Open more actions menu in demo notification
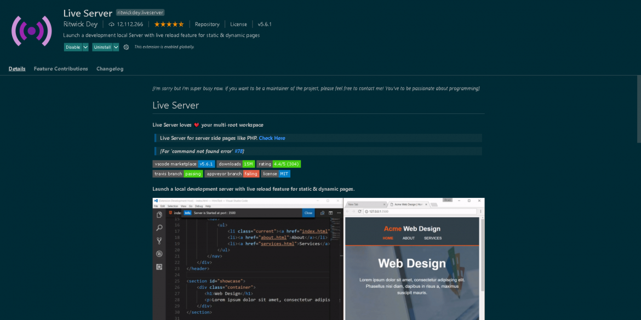This screenshot has height=320, width=641. coord(339,213)
